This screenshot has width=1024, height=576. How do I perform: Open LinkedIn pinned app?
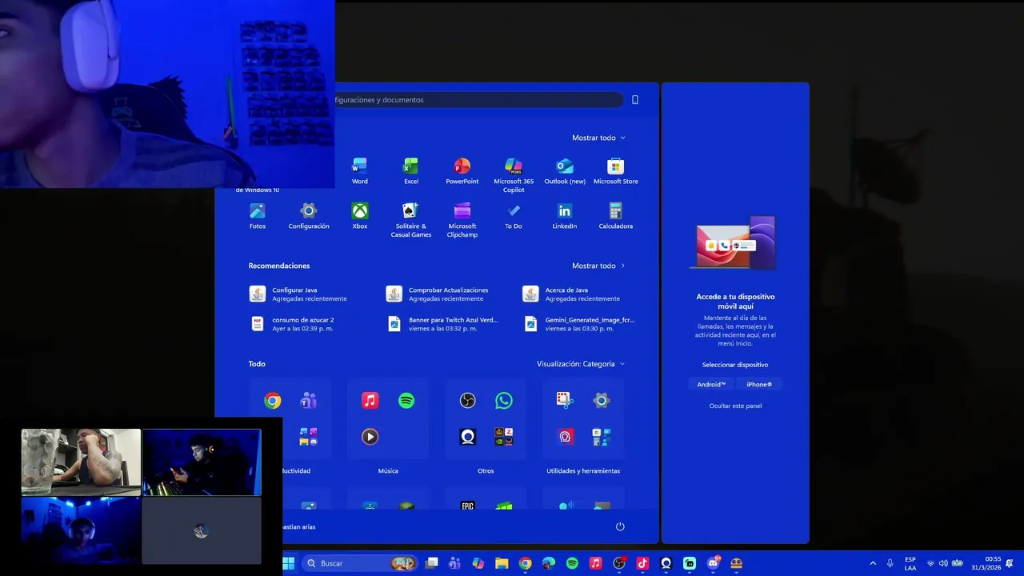[x=565, y=216]
